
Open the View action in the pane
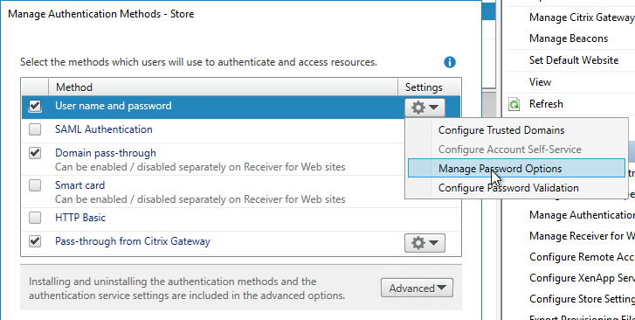(540, 82)
